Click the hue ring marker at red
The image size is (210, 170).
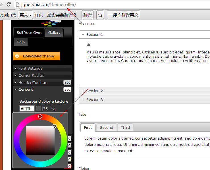coord(40,117)
